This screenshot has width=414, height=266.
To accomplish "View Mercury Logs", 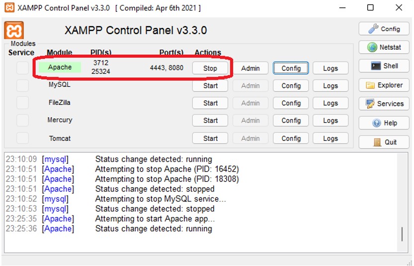I will tap(331, 121).
